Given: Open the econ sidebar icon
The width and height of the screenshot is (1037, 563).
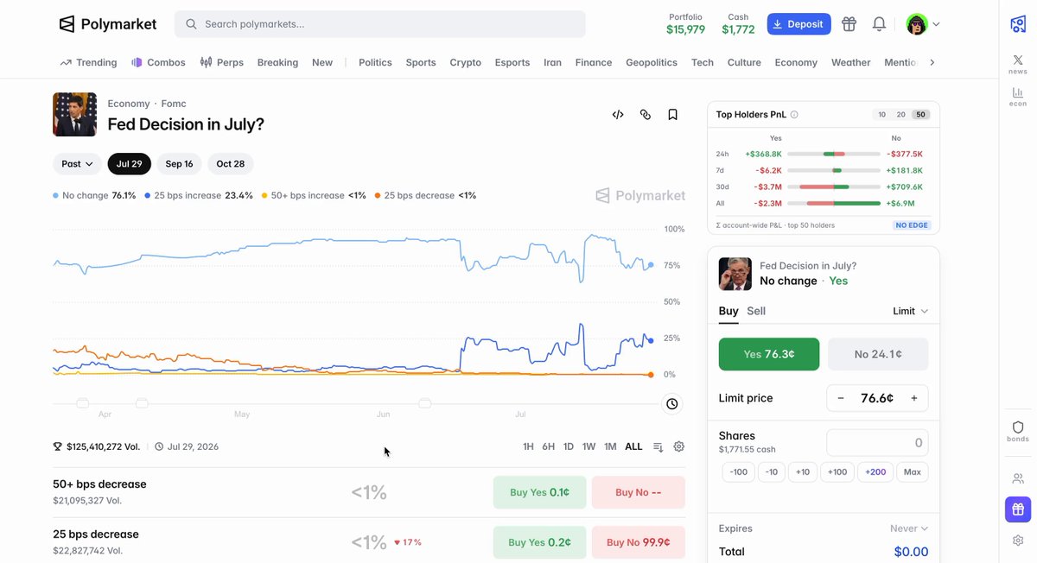Looking at the screenshot, I should [1018, 96].
